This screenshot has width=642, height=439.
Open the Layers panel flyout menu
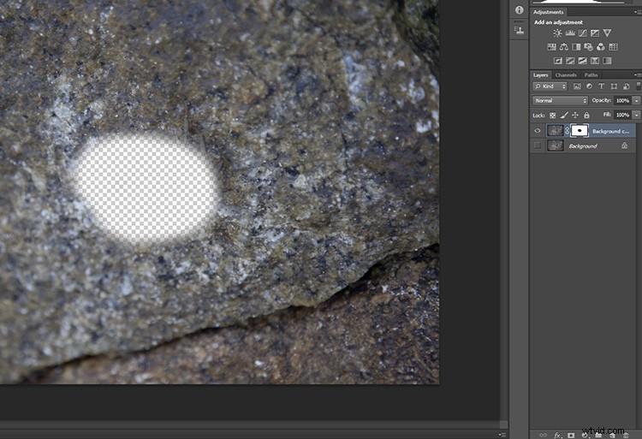[637, 74]
